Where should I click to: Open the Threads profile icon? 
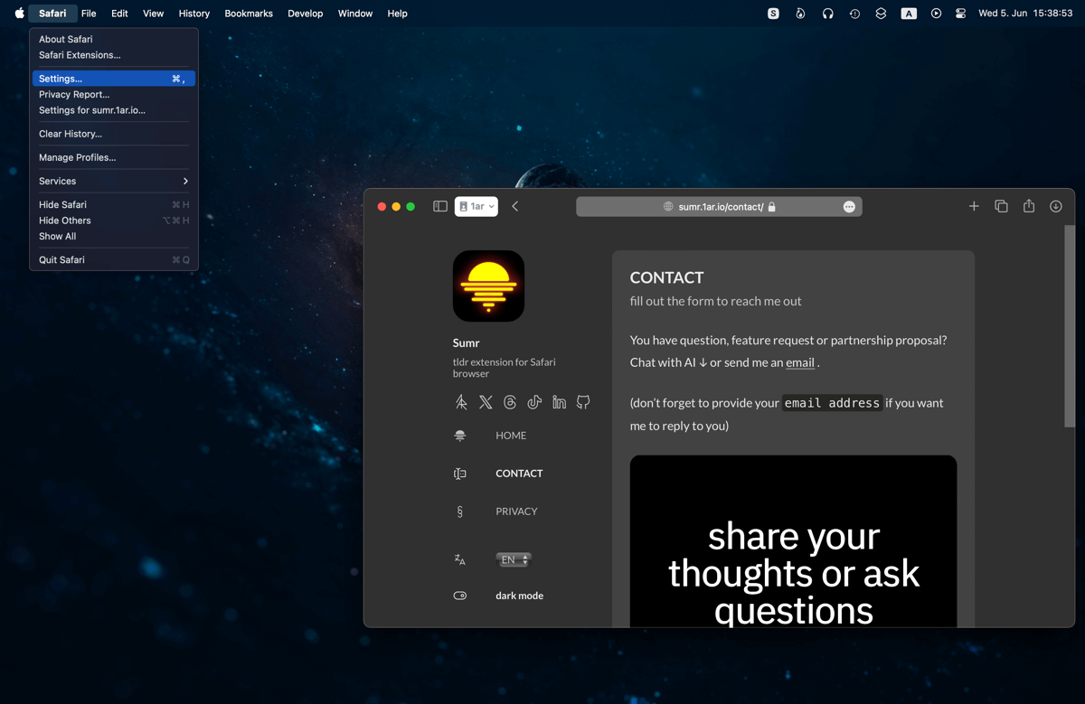click(510, 402)
